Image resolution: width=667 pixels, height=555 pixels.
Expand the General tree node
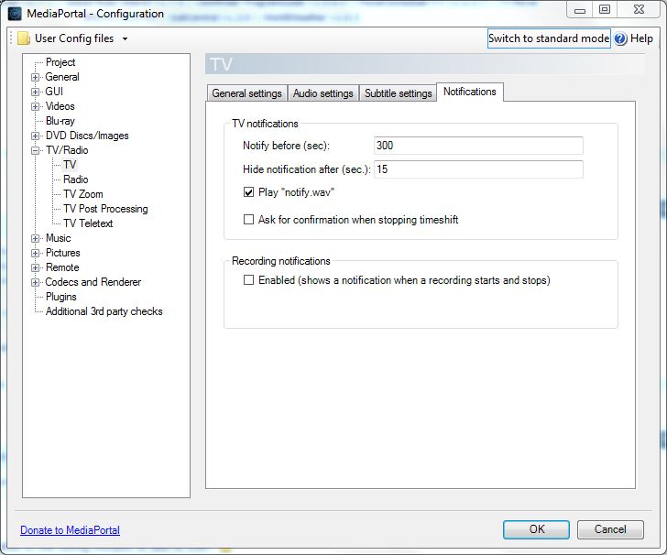[x=36, y=77]
